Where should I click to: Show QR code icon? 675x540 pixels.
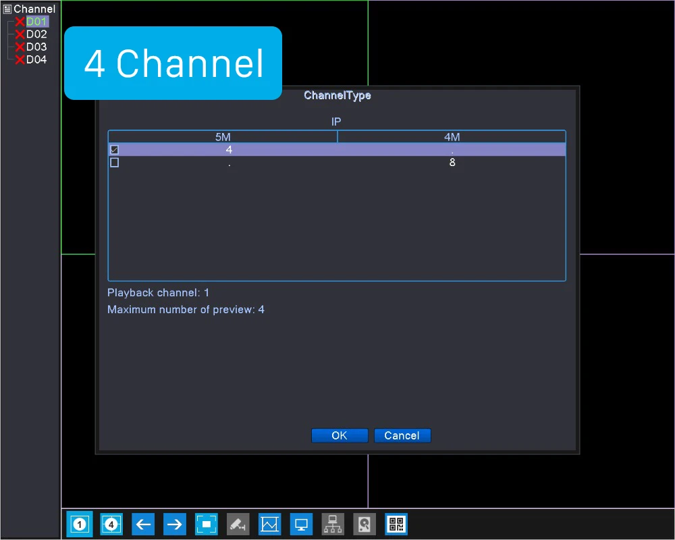click(x=396, y=524)
